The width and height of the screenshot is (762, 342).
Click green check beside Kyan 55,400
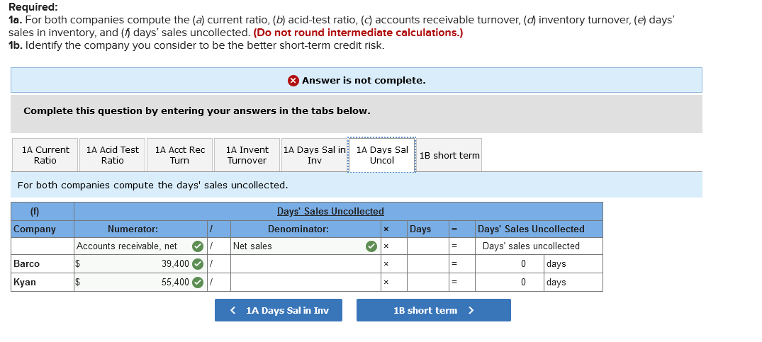pyautogui.click(x=197, y=283)
